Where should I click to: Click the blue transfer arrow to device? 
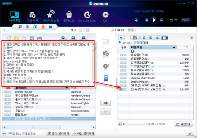coord(105,103)
